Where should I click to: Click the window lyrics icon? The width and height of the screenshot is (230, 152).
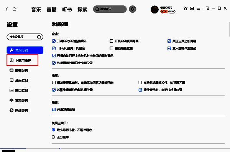pos(11,90)
